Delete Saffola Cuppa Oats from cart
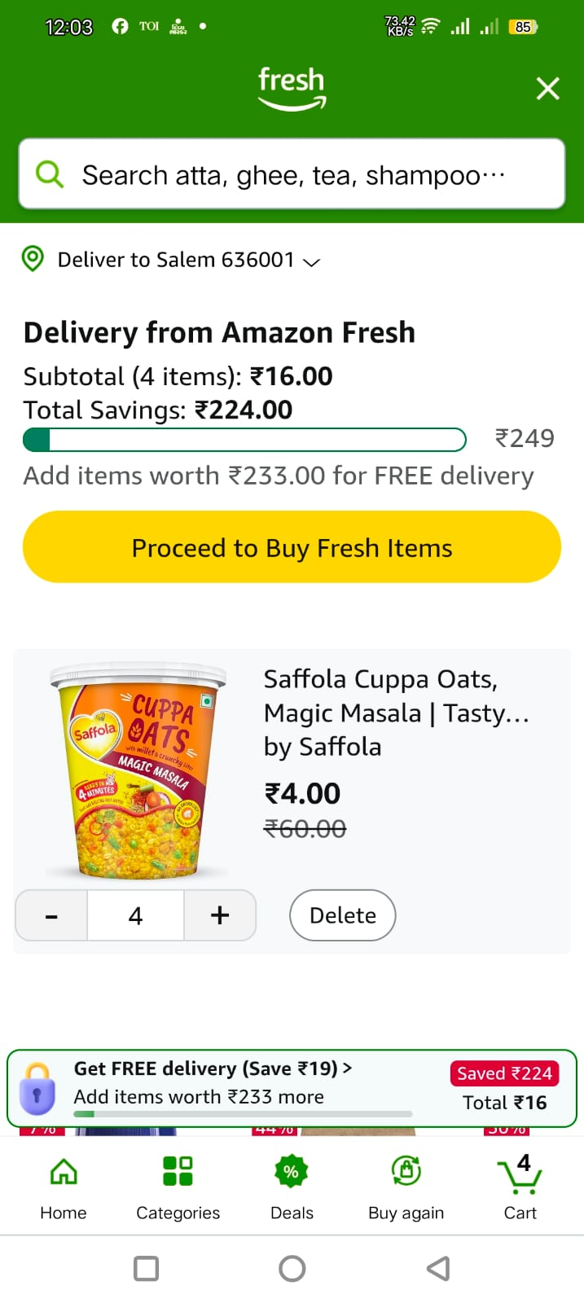584x1303 pixels. [342, 915]
